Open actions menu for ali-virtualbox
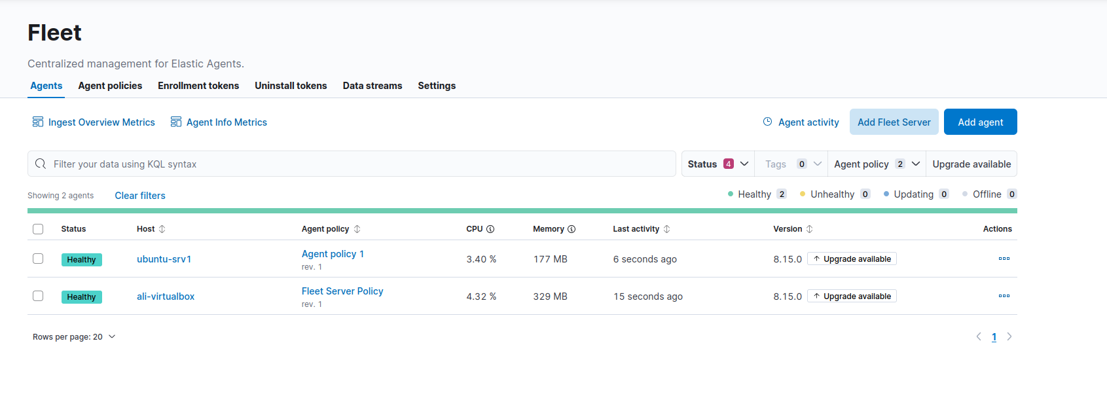 (1004, 296)
